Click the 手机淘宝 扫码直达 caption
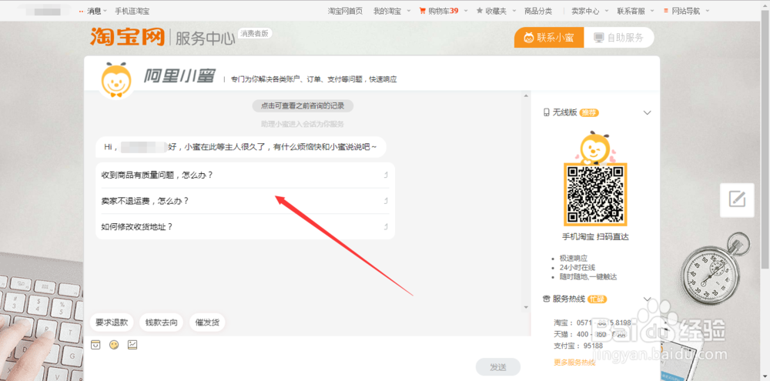 click(x=595, y=236)
